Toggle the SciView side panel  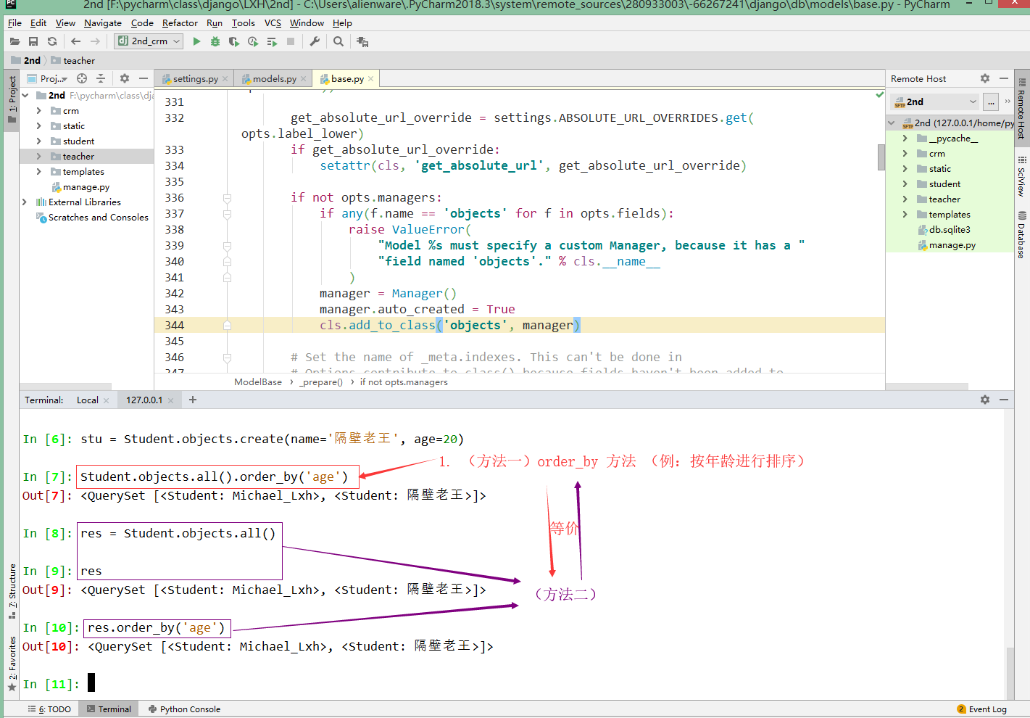tap(1021, 176)
